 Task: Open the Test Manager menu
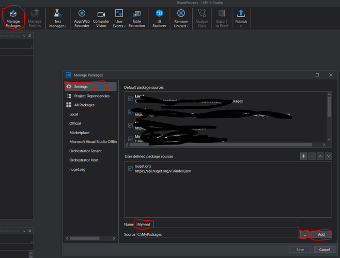click(x=58, y=19)
